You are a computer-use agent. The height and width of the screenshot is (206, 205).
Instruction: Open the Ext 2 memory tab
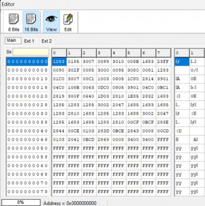coord(46,41)
